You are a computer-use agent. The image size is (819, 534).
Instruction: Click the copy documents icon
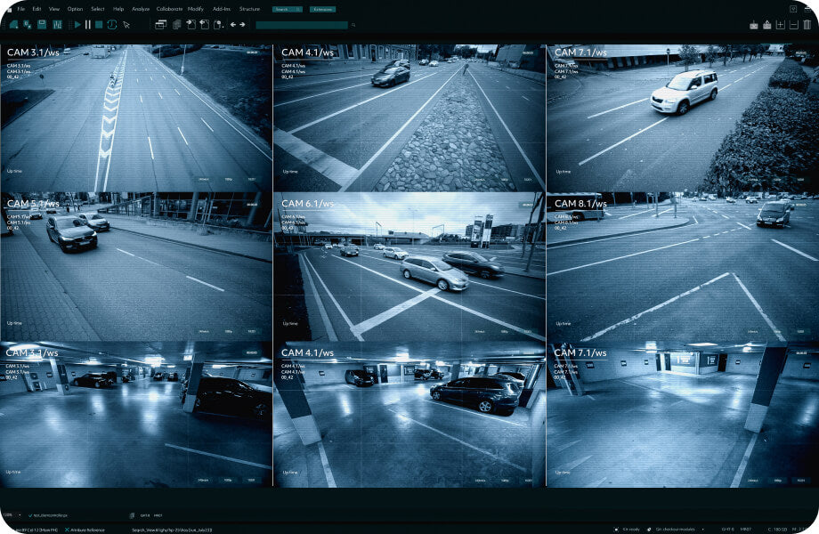pos(177,25)
